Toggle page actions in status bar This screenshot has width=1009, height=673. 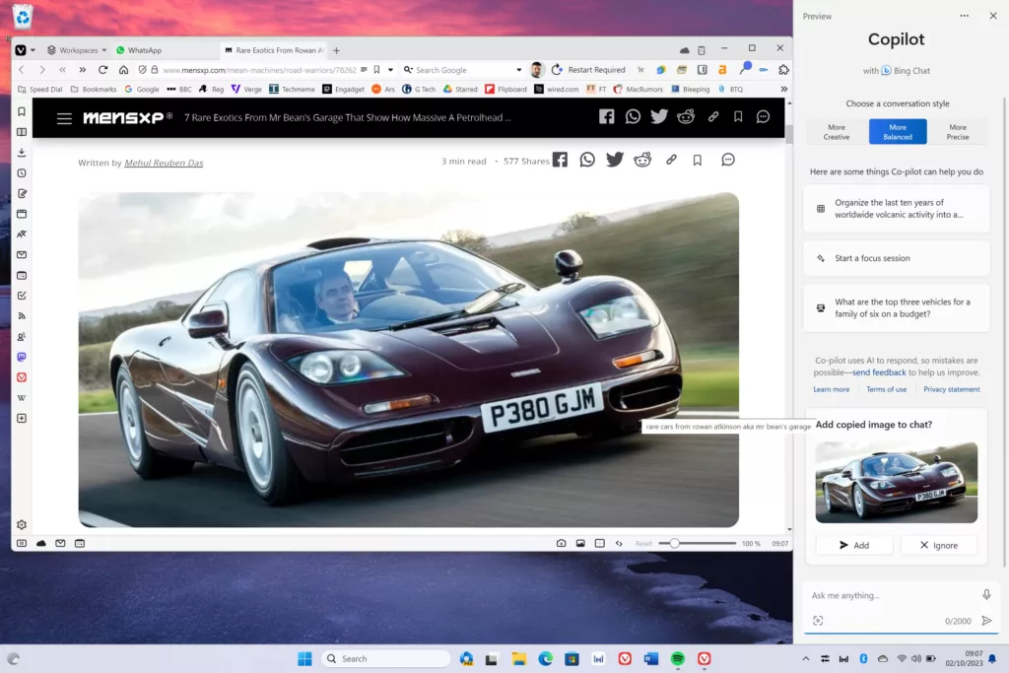(619, 543)
